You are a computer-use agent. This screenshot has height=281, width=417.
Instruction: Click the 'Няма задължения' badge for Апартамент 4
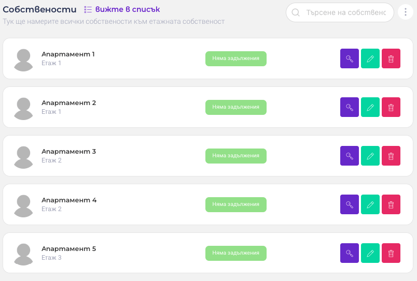point(236,204)
